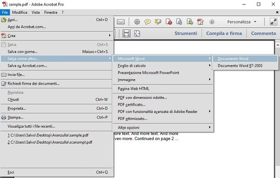
Task: Click the Apri folder icon in File menu
Action: (4, 20)
